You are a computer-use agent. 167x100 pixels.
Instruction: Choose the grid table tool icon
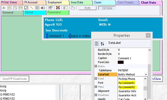37,8
